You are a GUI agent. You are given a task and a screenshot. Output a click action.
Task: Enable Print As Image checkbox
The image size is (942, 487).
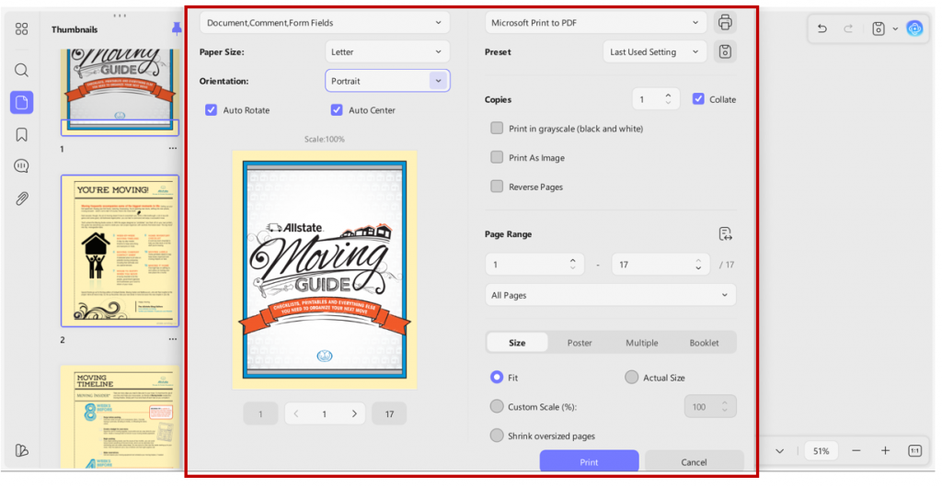497,157
